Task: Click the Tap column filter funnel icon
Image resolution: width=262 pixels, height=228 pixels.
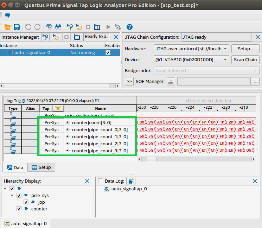Action: pyautogui.click(x=58, y=108)
